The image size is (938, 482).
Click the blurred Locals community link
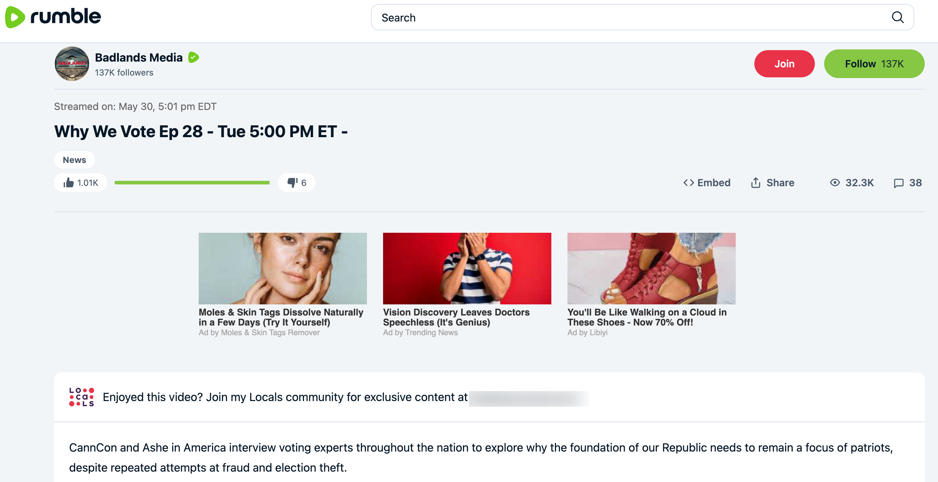(x=529, y=399)
